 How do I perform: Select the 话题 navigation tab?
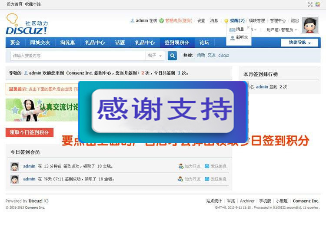[x=120, y=43]
